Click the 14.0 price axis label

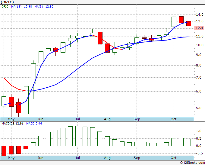(x=200, y=15)
